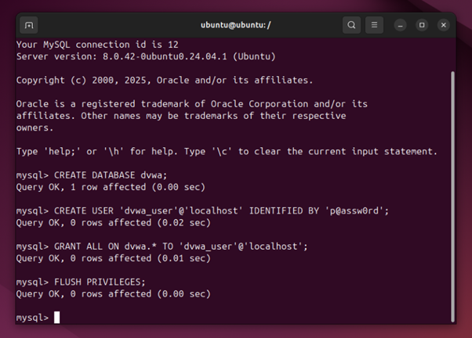Click the '1 row affected' result line
472x338 pixels.
point(111,187)
